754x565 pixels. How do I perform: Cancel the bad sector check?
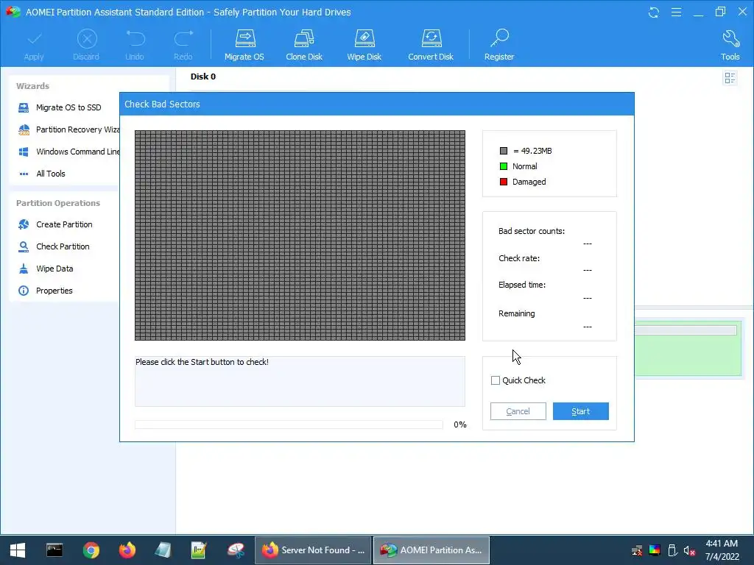(518, 411)
